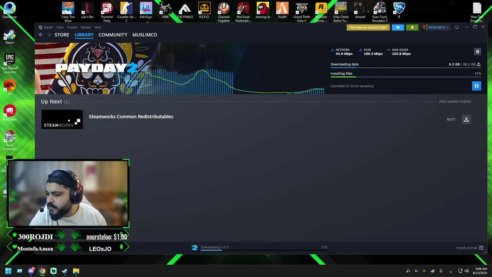Open EA app desktop icon
This screenshot has width=492, height=277.
pos(10,88)
